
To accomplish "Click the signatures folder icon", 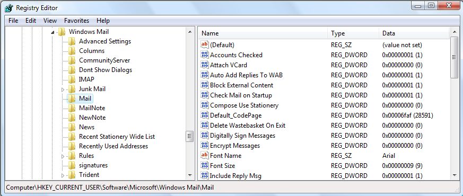I will [x=72, y=165].
